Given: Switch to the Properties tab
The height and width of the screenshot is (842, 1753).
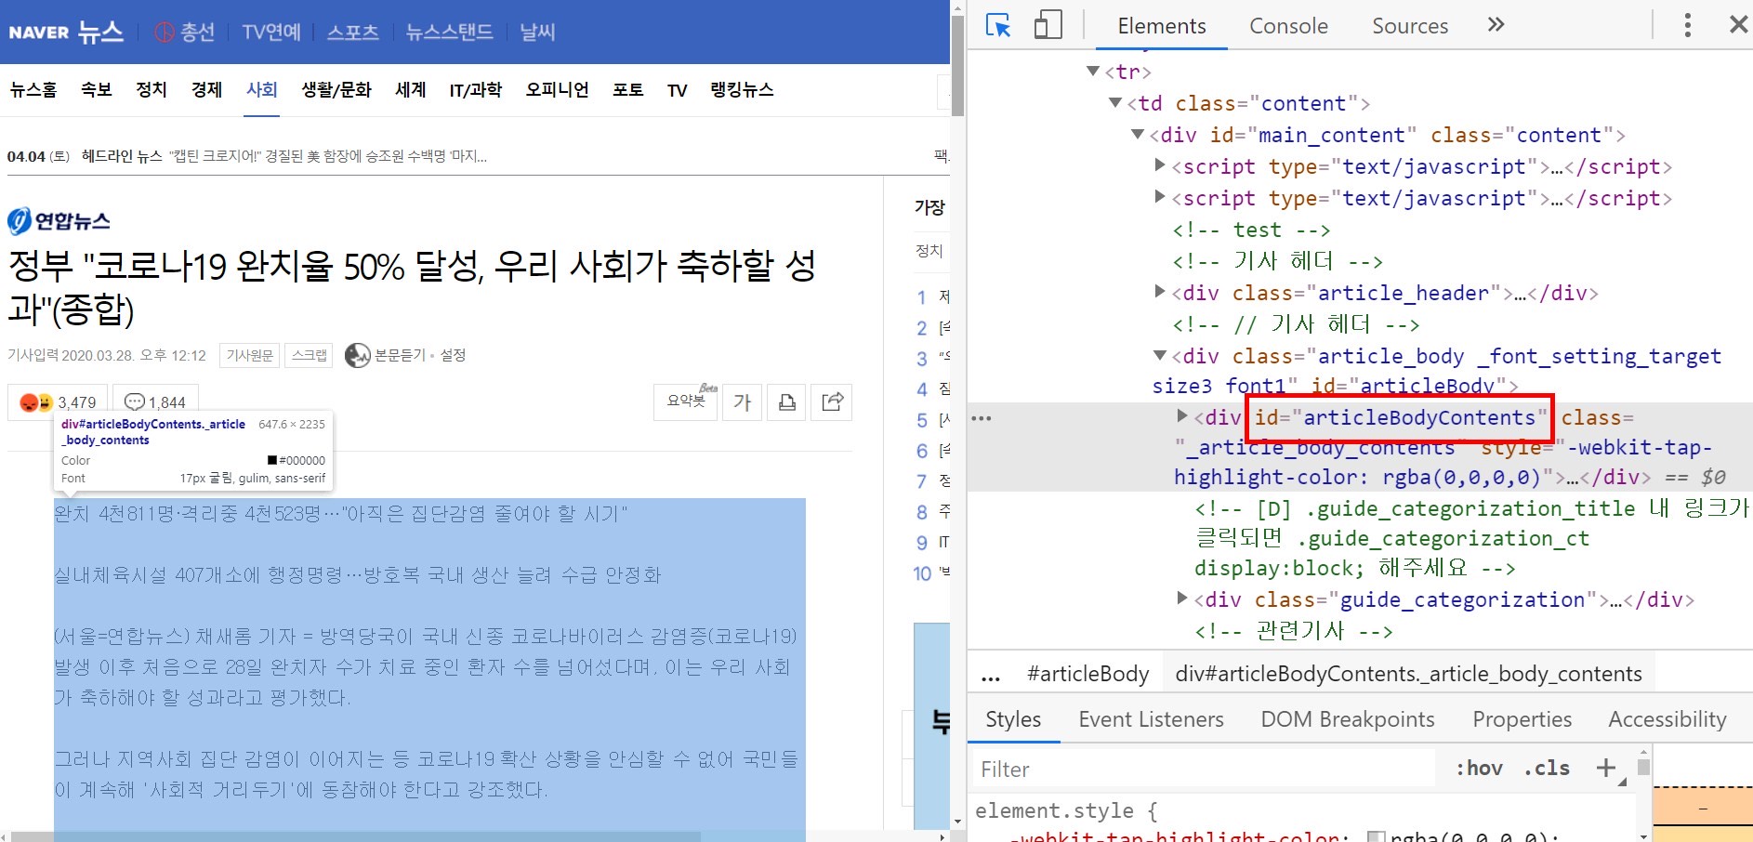Looking at the screenshot, I should 1522,719.
